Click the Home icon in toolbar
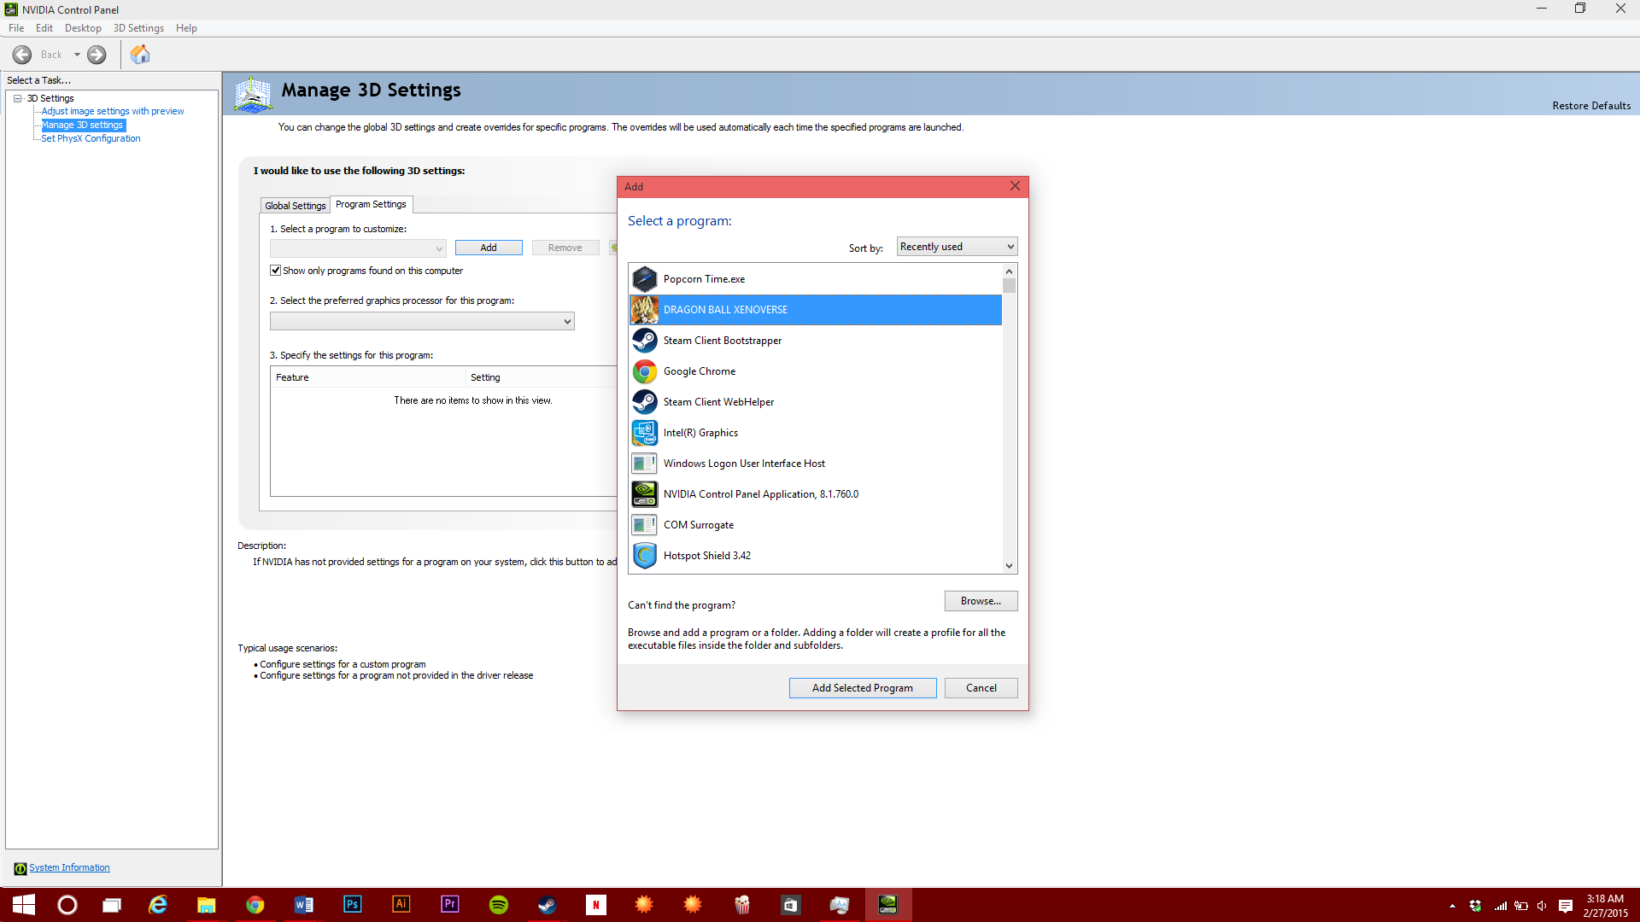The image size is (1640, 922). [x=140, y=55]
